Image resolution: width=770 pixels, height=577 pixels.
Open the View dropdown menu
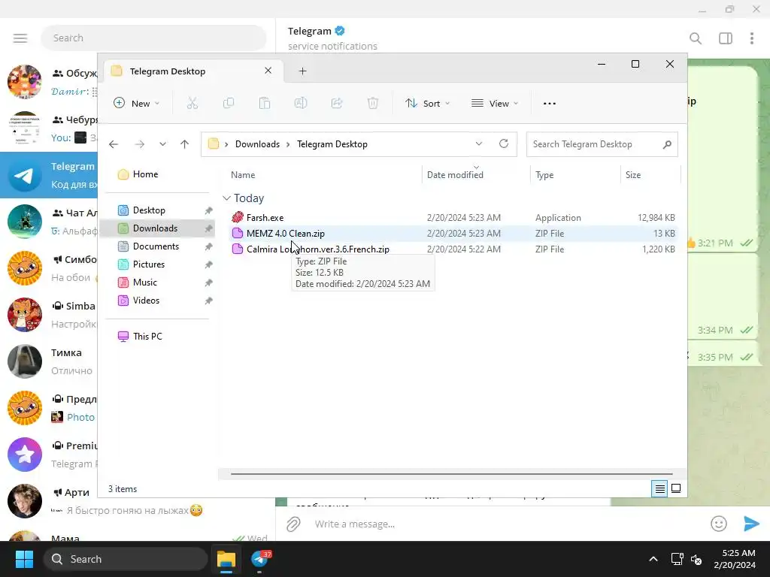click(495, 103)
